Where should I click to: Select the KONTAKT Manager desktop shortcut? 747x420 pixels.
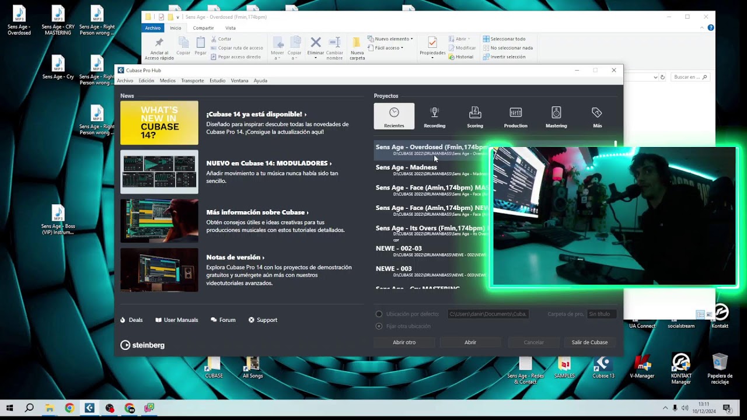tap(681, 369)
